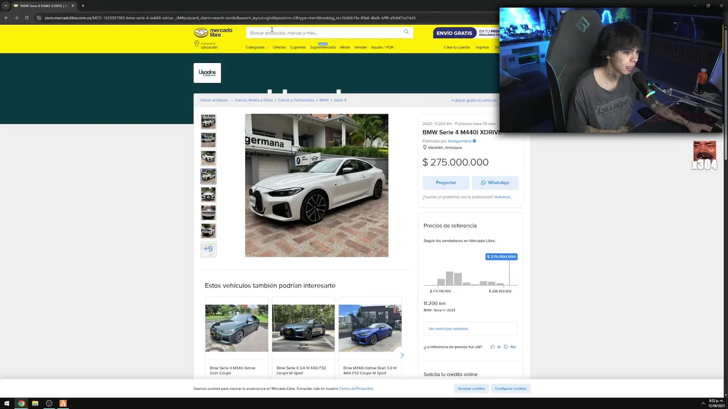Image resolution: width=728 pixels, height=409 pixels.
Task: Open the green Bmw Serie 4 M440 Xdrive card
Action: (x=237, y=339)
